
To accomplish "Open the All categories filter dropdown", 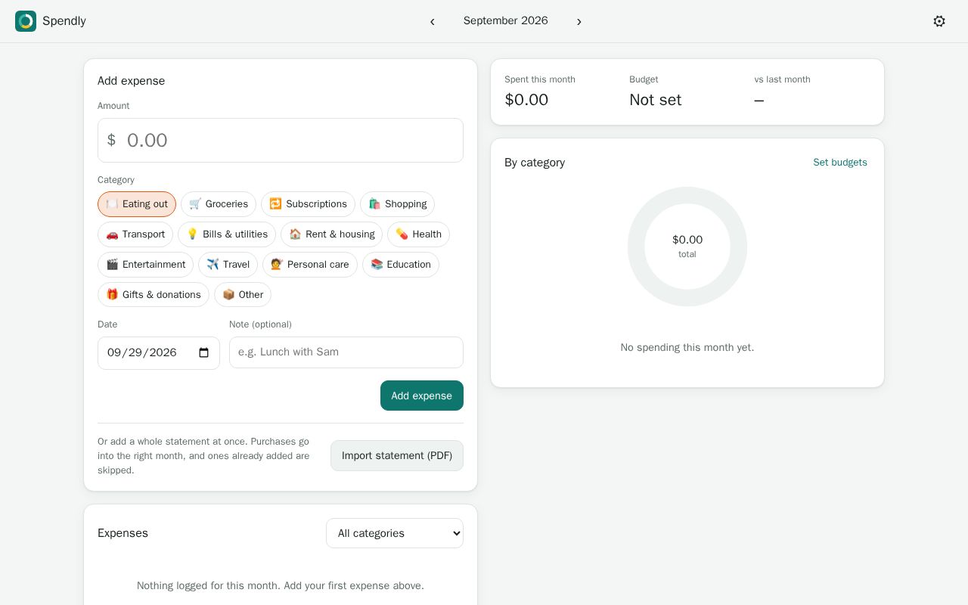I will [395, 533].
